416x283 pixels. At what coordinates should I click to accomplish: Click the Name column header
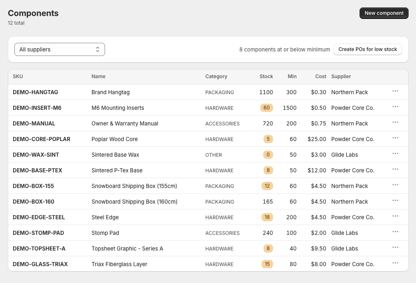(x=98, y=77)
